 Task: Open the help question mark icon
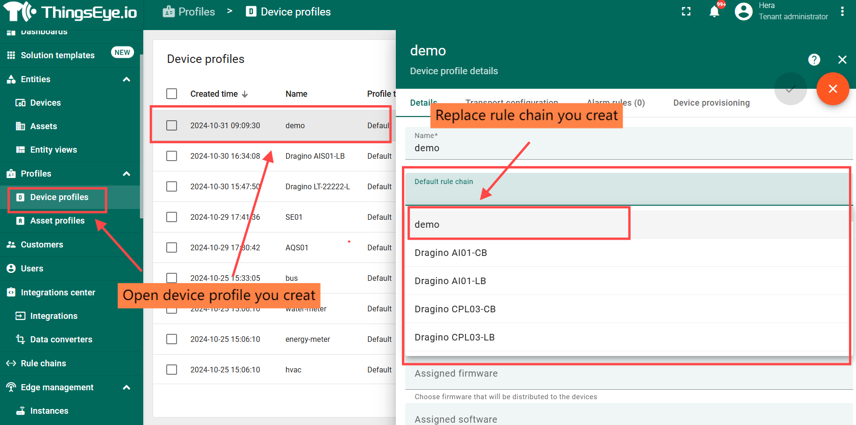coord(814,60)
